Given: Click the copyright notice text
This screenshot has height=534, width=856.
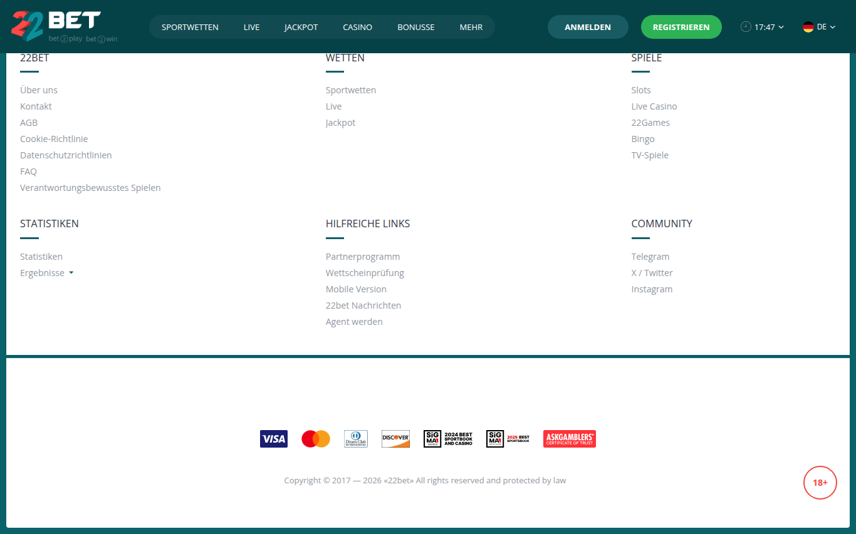Looking at the screenshot, I should [x=425, y=481].
